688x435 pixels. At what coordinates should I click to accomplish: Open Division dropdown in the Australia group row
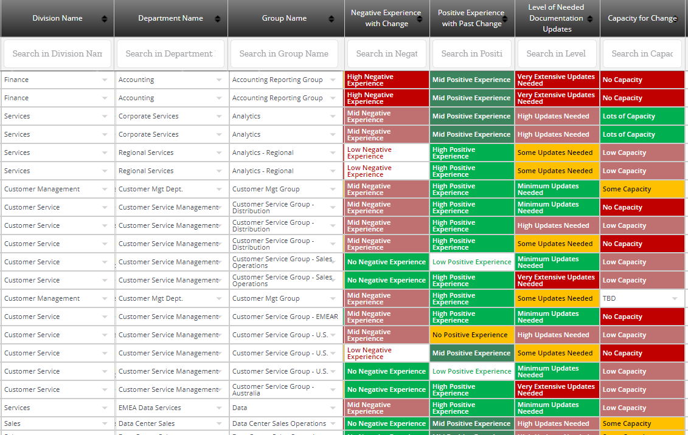pyautogui.click(x=105, y=390)
